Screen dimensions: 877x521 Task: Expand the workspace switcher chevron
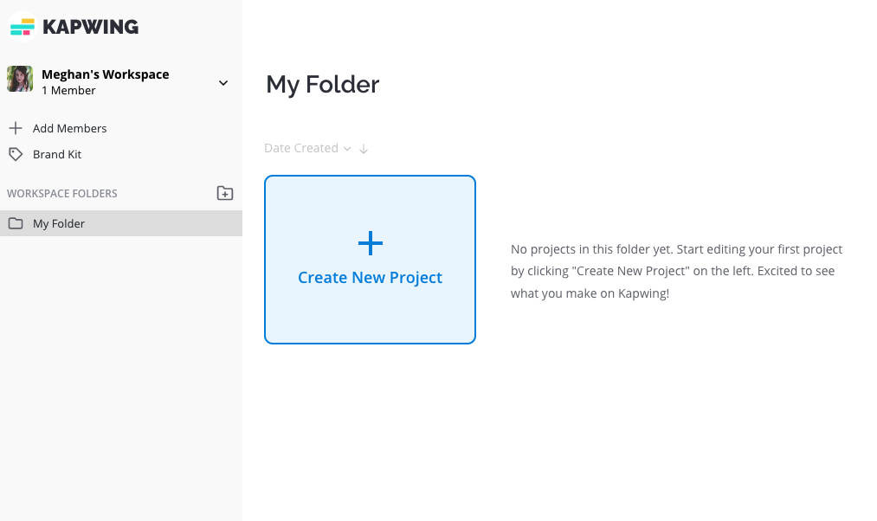pyautogui.click(x=223, y=83)
